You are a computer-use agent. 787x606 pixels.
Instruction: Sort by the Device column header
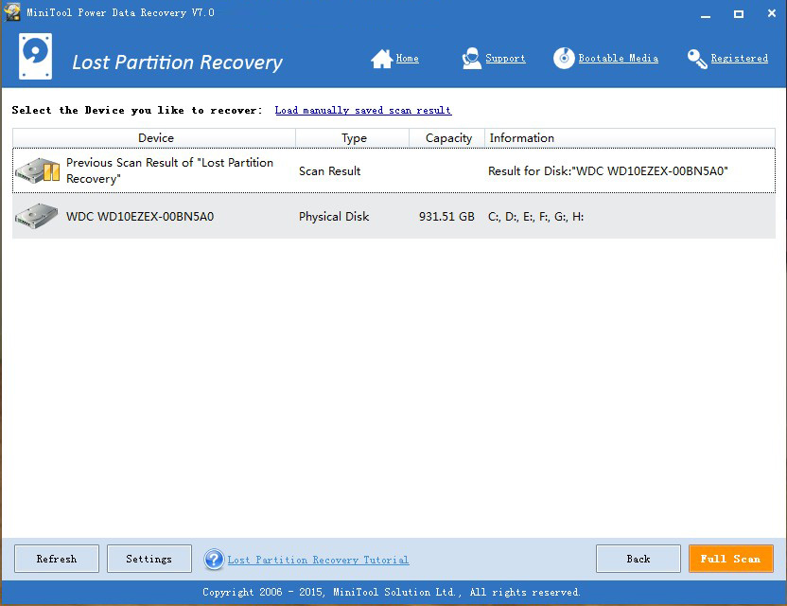[154, 137]
